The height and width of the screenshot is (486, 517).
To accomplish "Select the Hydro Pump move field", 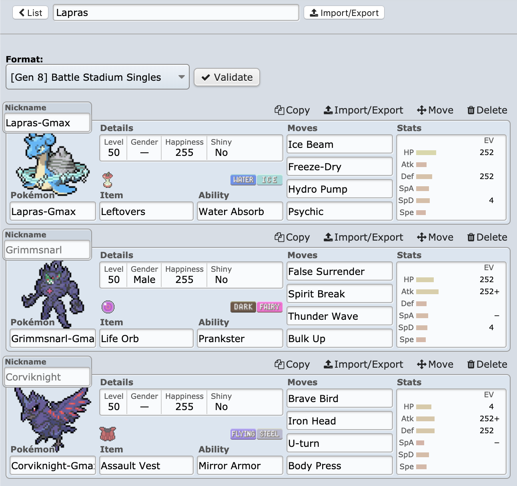I will coord(340,189).
